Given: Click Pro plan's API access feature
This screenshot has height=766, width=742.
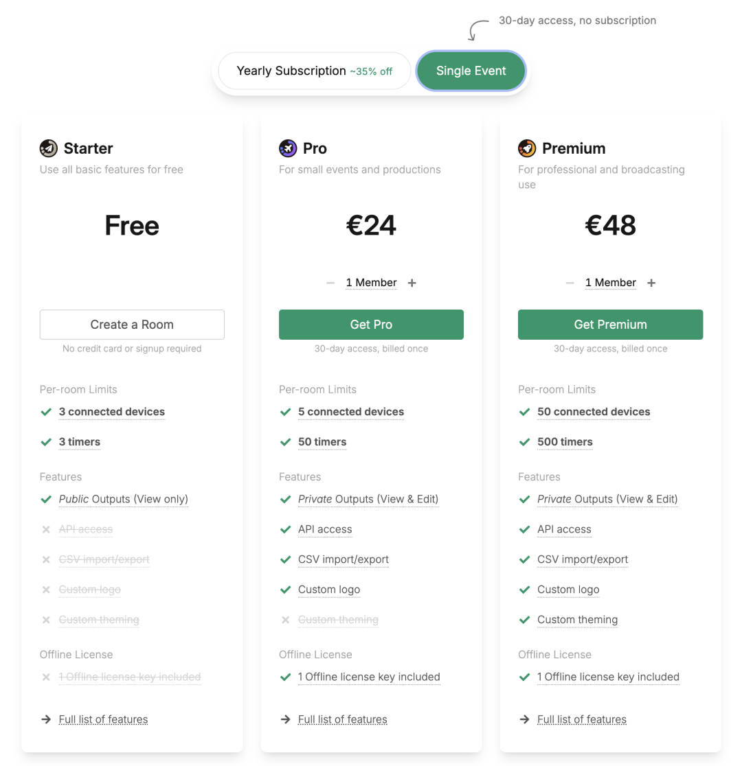Looking at the screenshot, I should pyautogui.click(x=325, y=530).
